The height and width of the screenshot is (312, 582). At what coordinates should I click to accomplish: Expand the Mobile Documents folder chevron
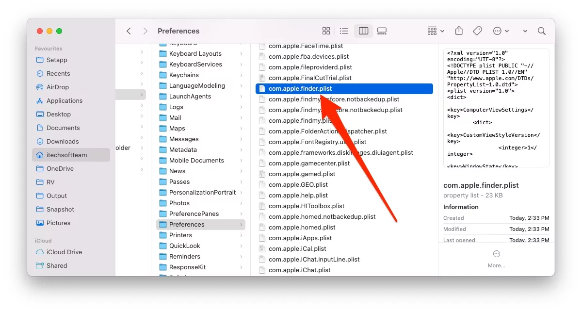(x=241, y=161)
